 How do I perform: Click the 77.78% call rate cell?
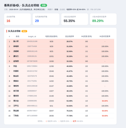[69, 116]
